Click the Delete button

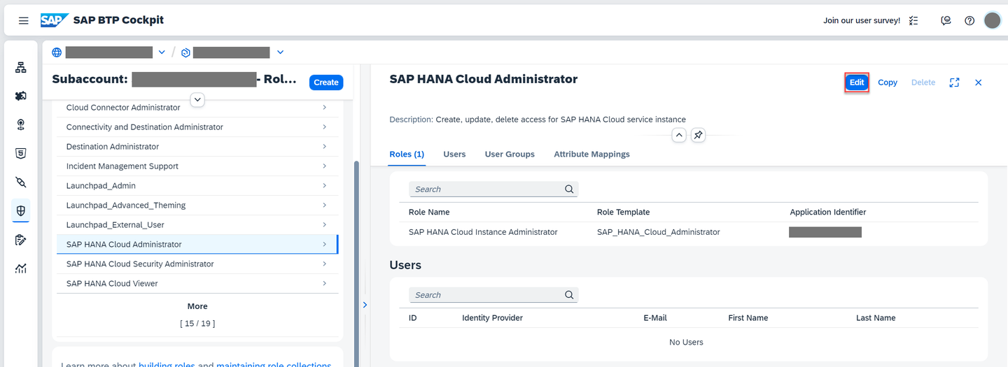[923, 82]
